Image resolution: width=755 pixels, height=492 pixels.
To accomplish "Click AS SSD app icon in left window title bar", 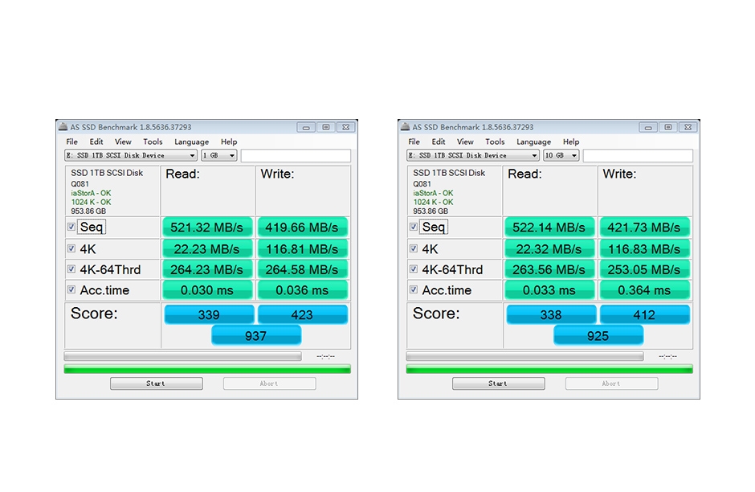I will [63, 127].
